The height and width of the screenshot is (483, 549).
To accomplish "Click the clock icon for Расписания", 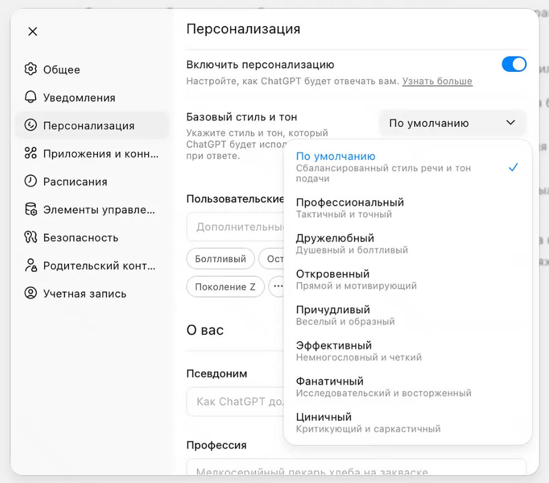I will click(x=31, y=181).
